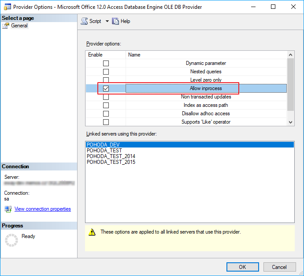Click the Non transacted updates name cell

[x=206, y=97]
